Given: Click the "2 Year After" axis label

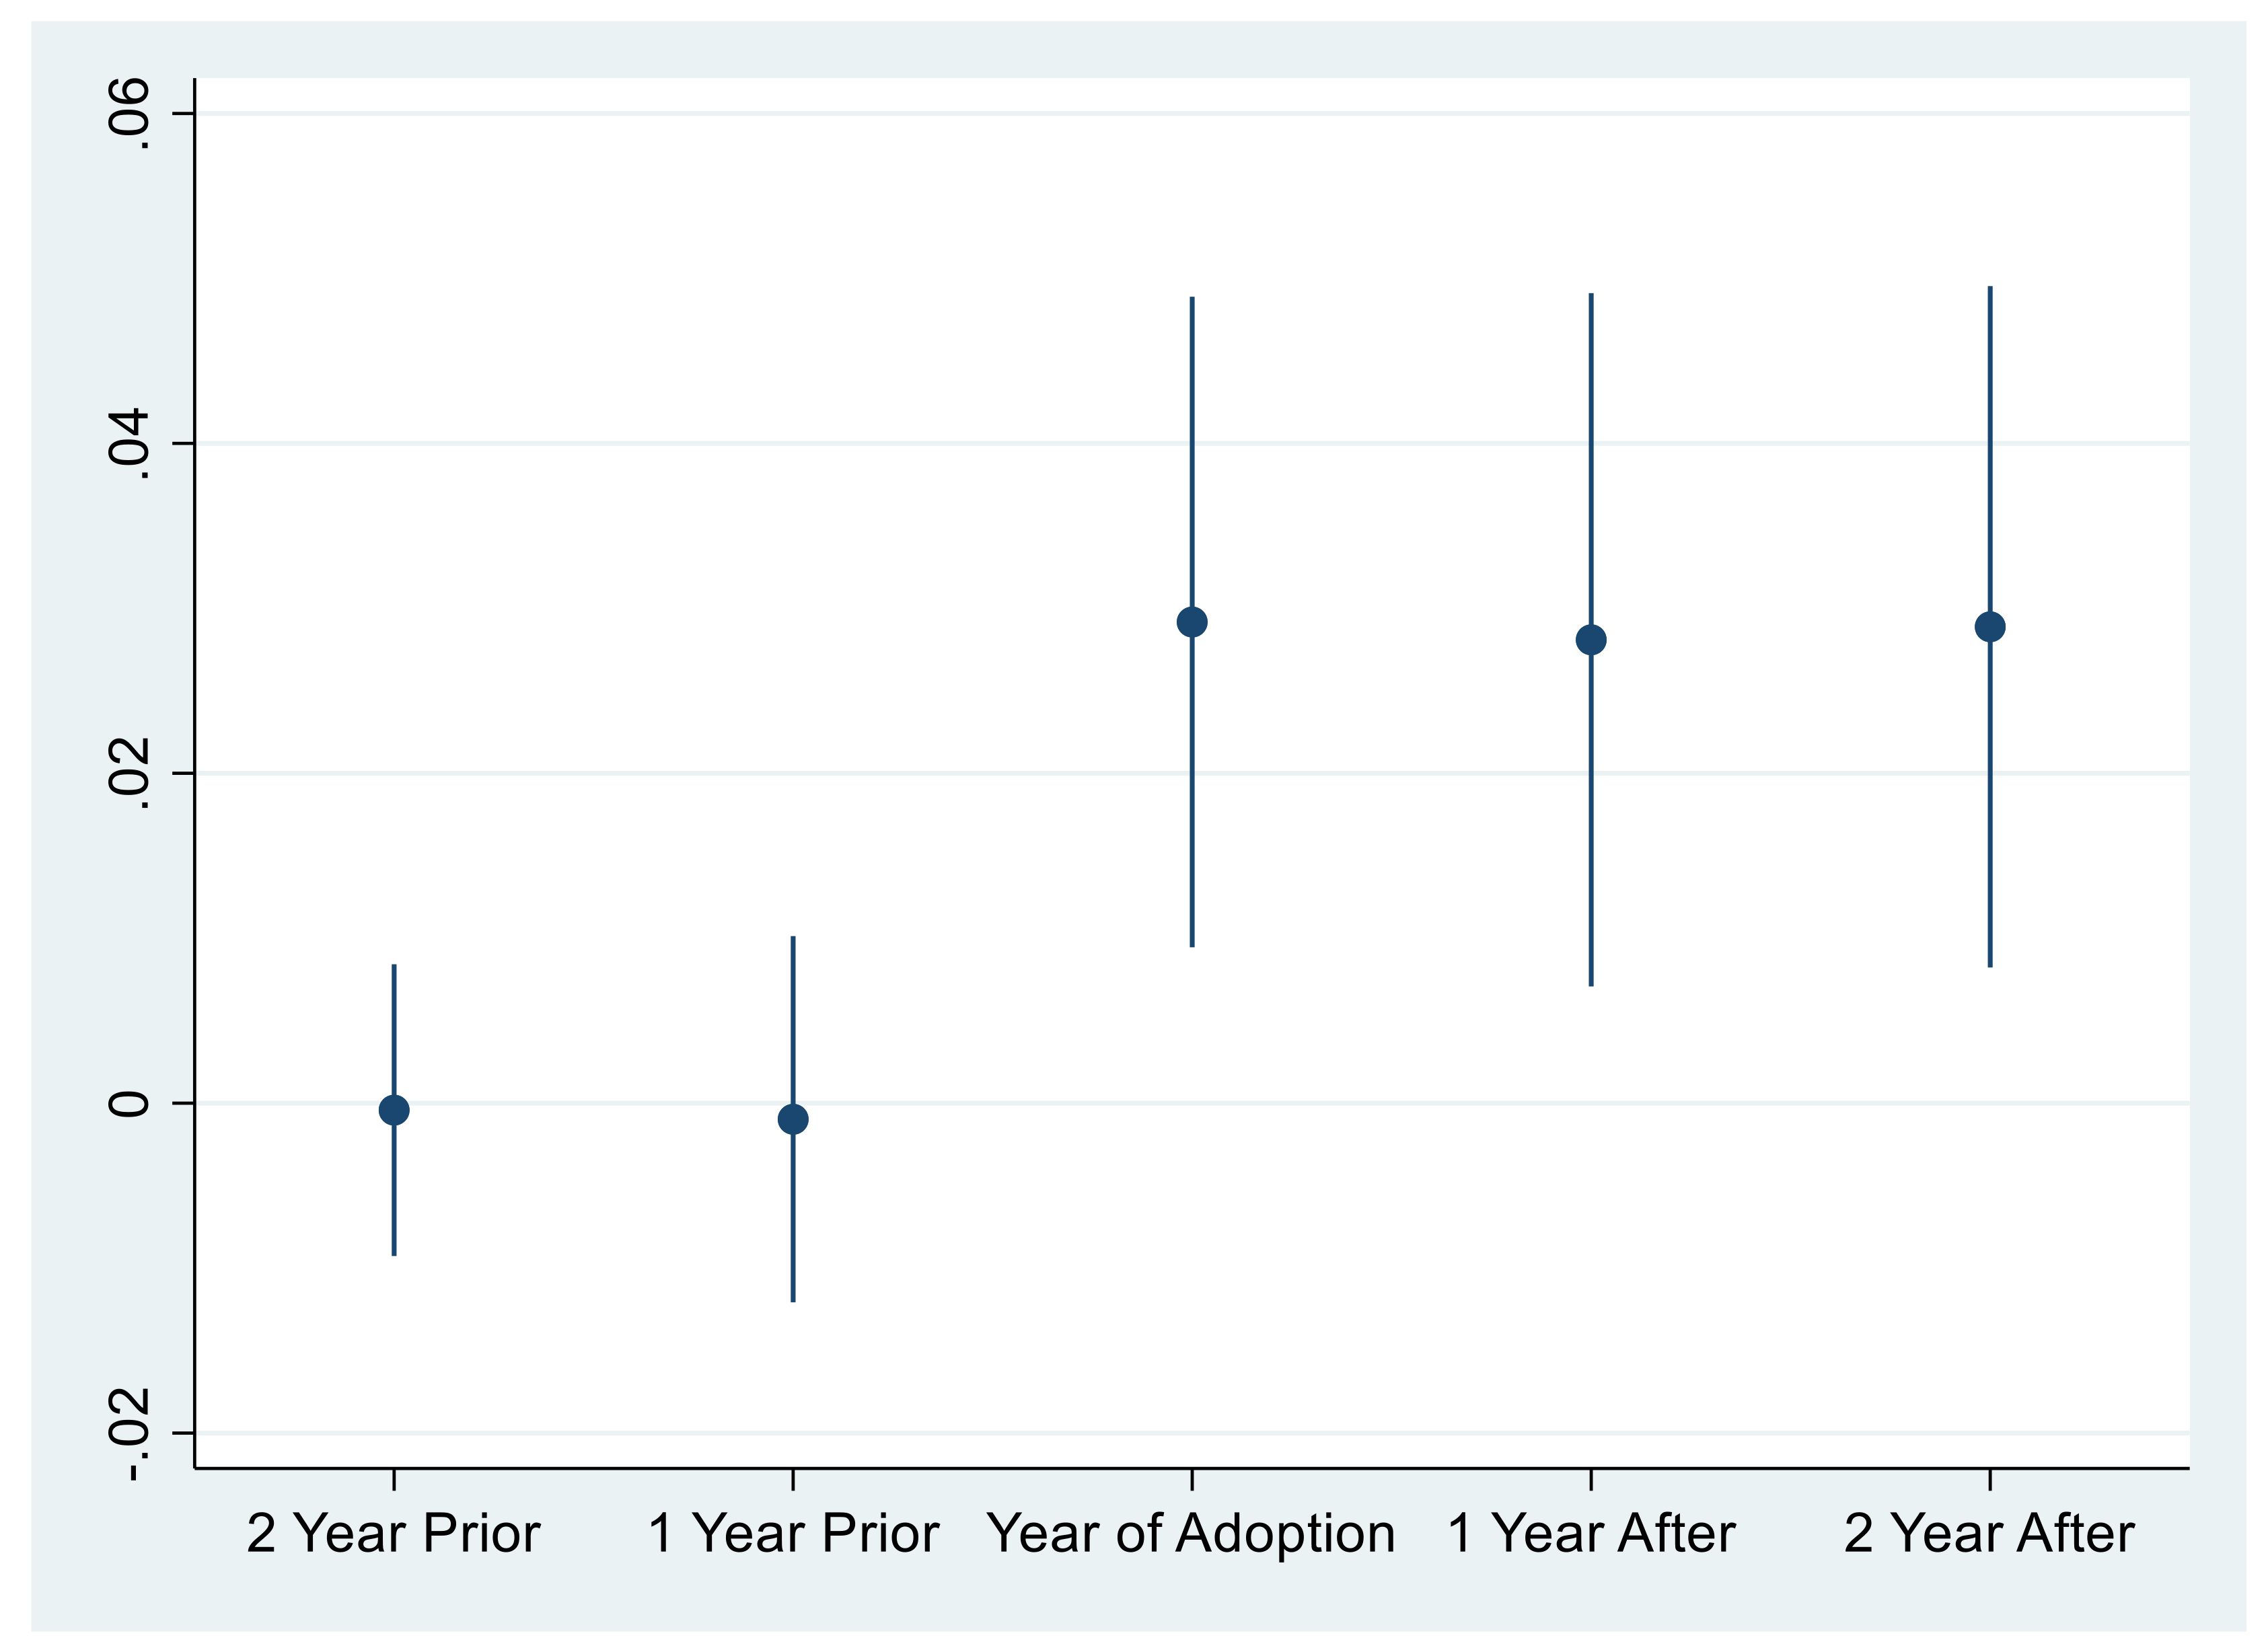Looking at the screenshot, I should (x=1989, y=1534).
